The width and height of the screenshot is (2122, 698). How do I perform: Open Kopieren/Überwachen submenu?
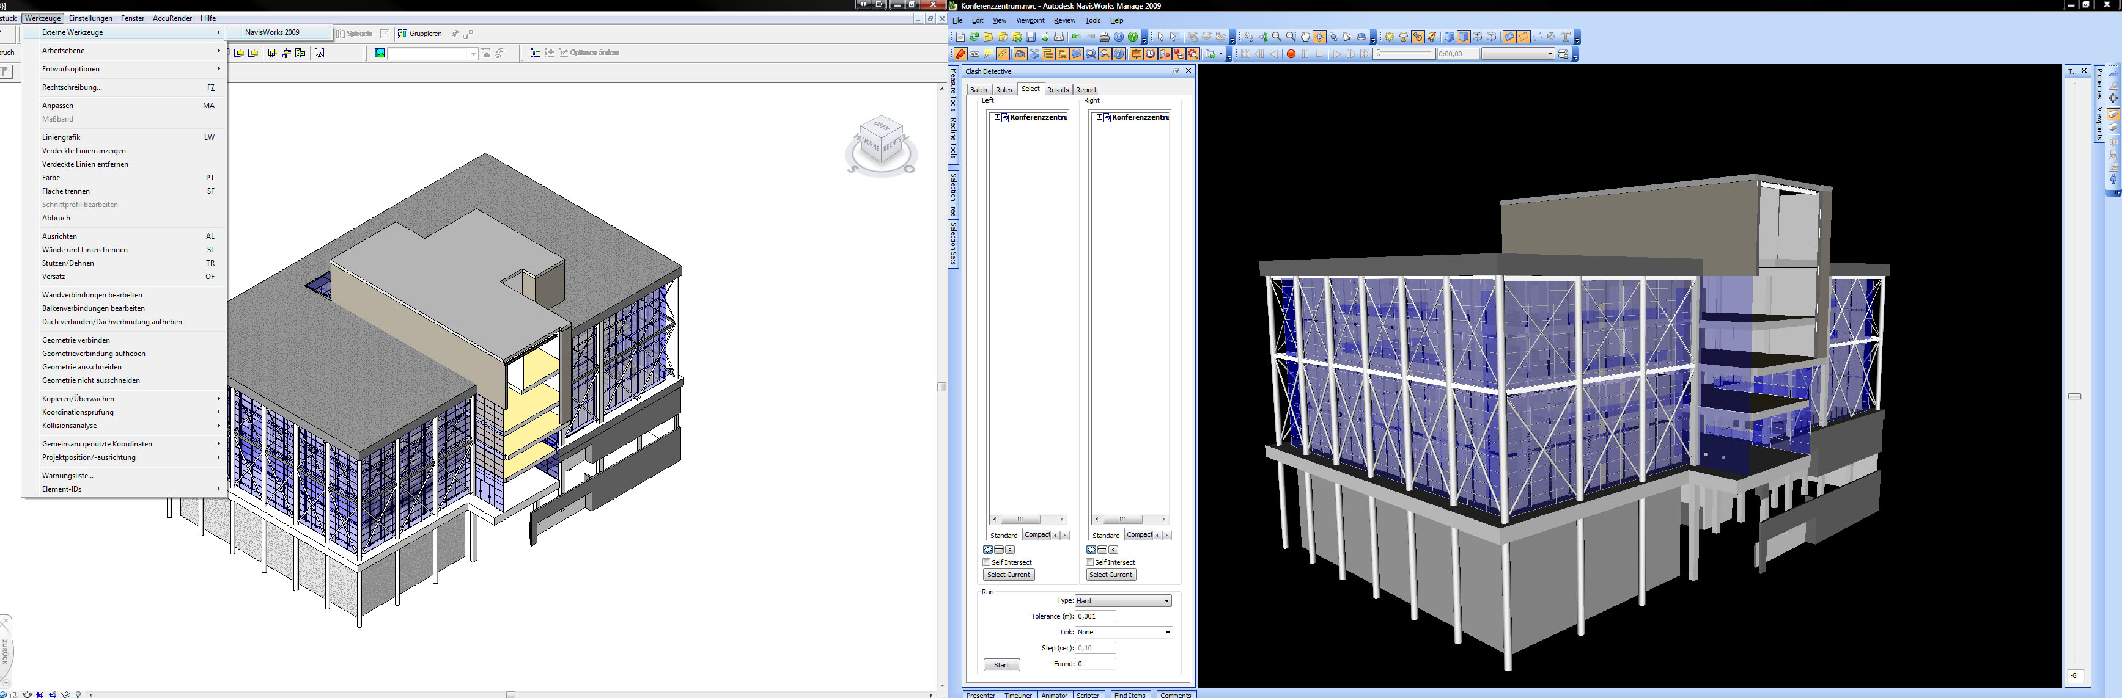[x=124, y=398]
